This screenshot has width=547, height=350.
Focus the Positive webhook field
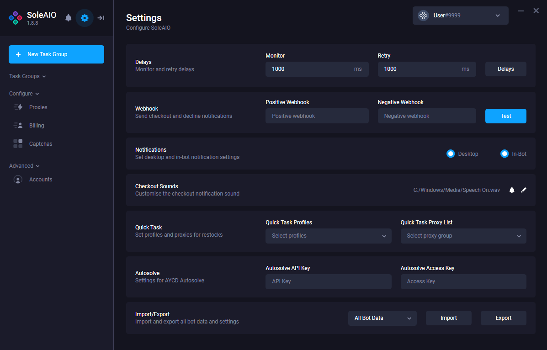tap(317, 116)
